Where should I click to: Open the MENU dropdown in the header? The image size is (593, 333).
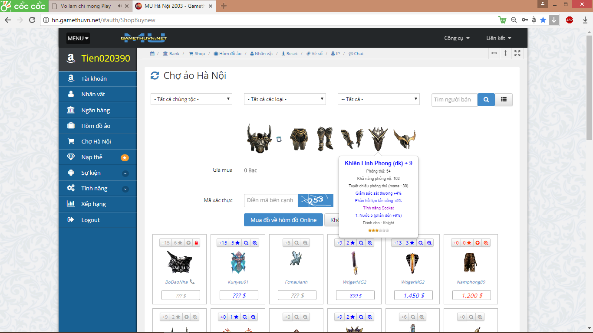[78, 38]
